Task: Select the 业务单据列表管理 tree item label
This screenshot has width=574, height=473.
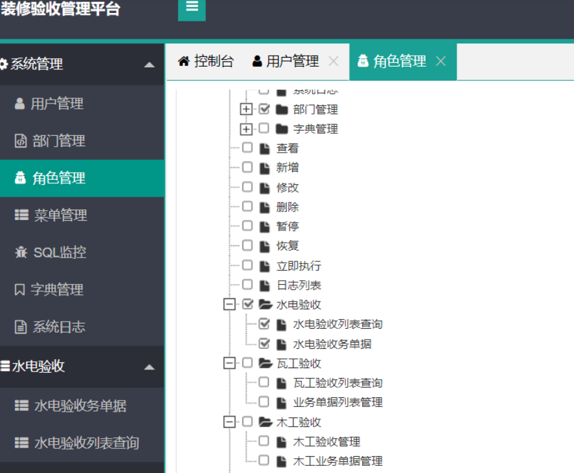Action: (338, 402)
